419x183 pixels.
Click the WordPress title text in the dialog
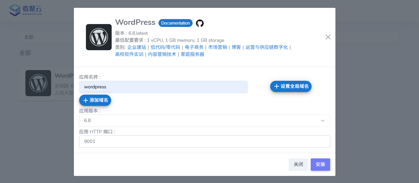135,22
